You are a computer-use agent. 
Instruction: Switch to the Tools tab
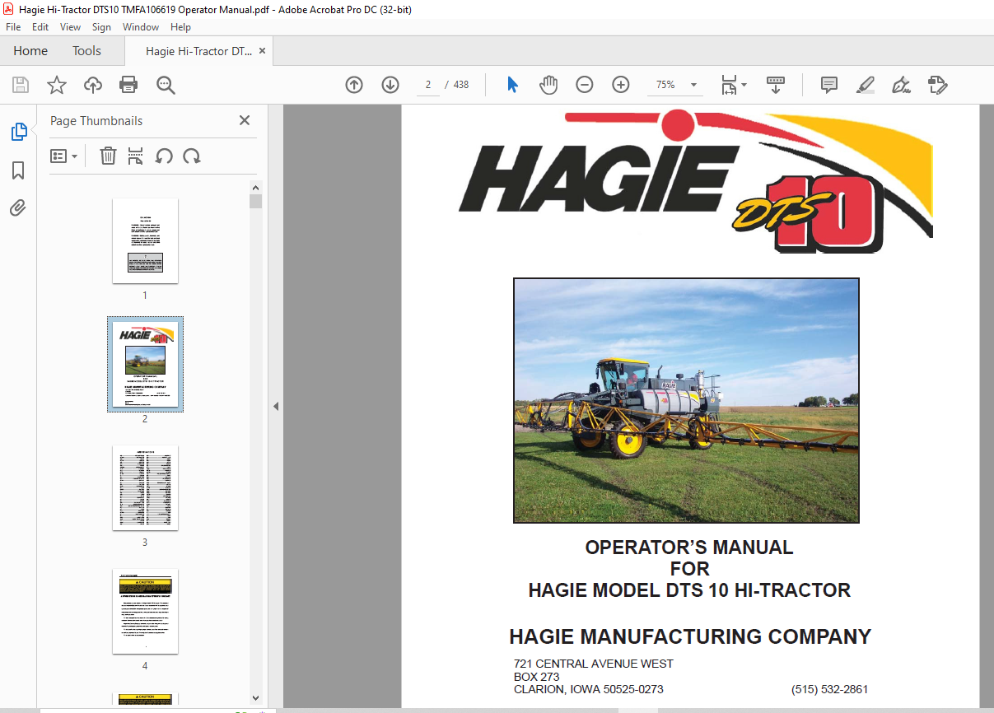pyautogui.click(x=86, y=51)
